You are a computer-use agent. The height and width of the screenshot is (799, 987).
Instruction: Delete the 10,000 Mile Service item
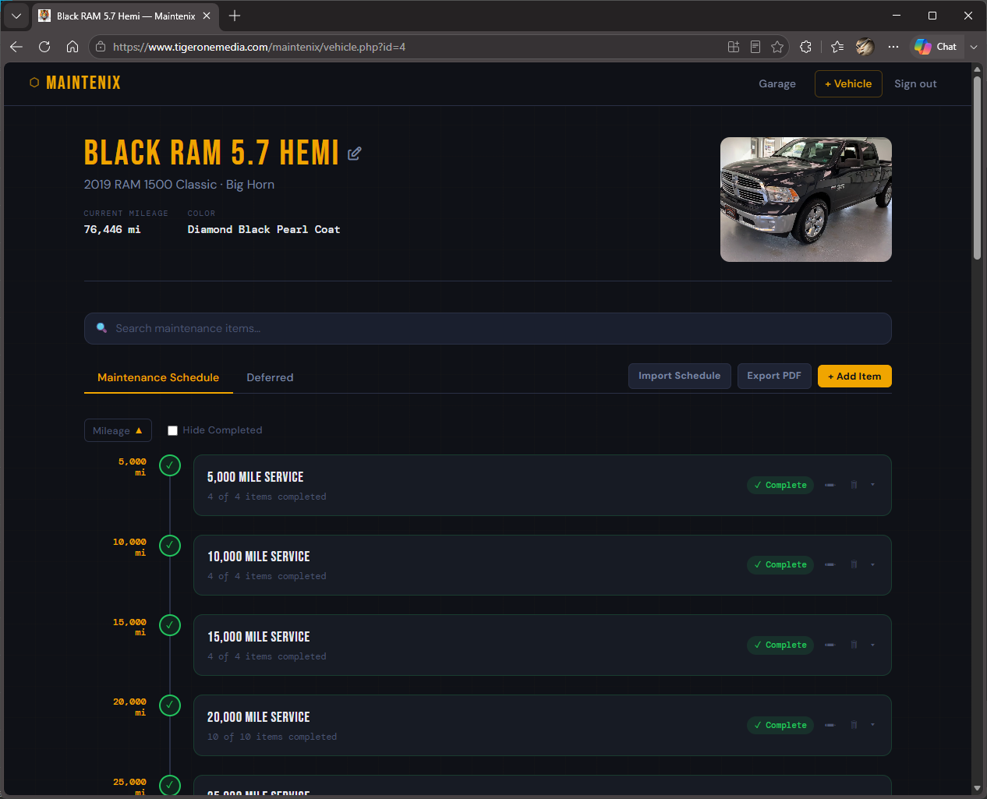(x=854, y=564)
